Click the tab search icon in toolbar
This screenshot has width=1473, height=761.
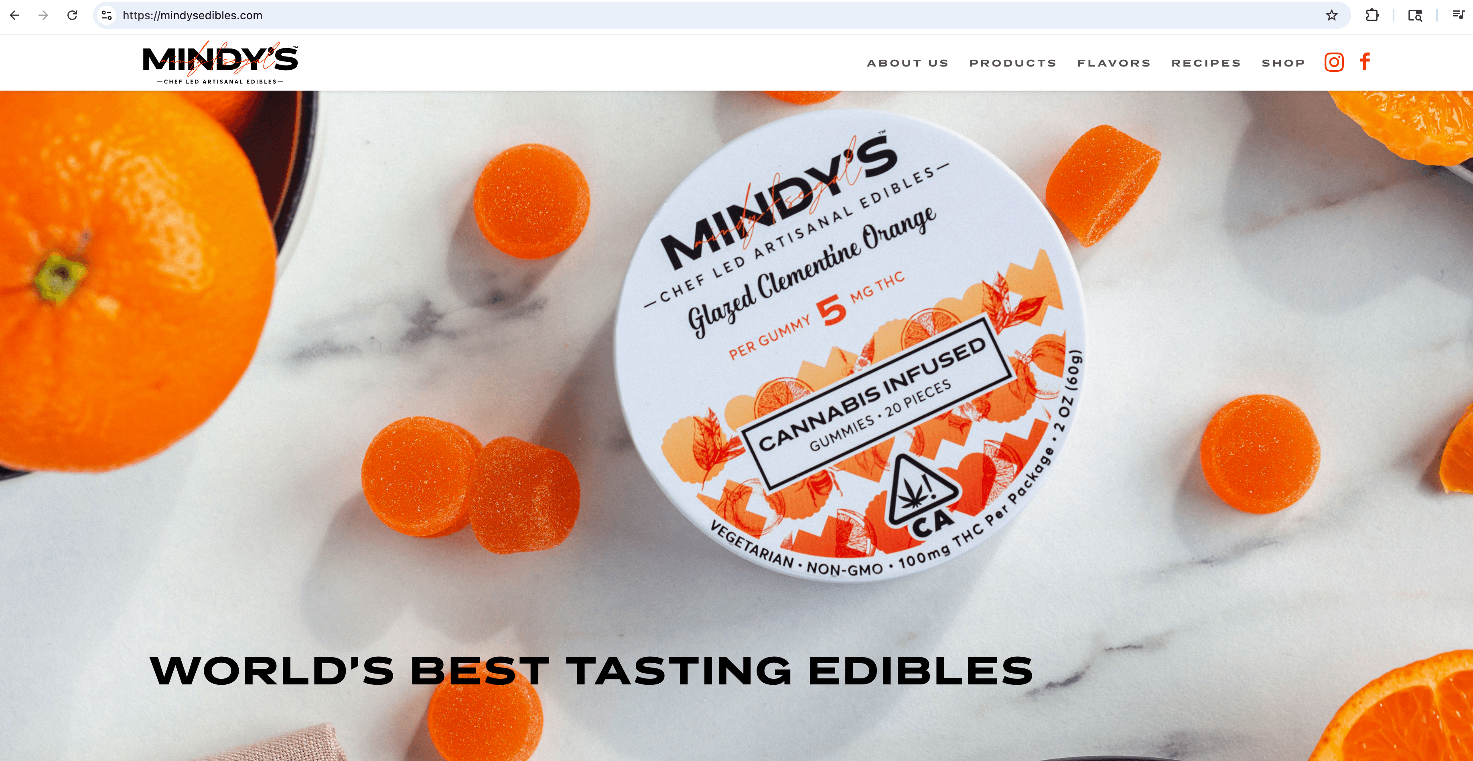click(x=1415, y=16)
